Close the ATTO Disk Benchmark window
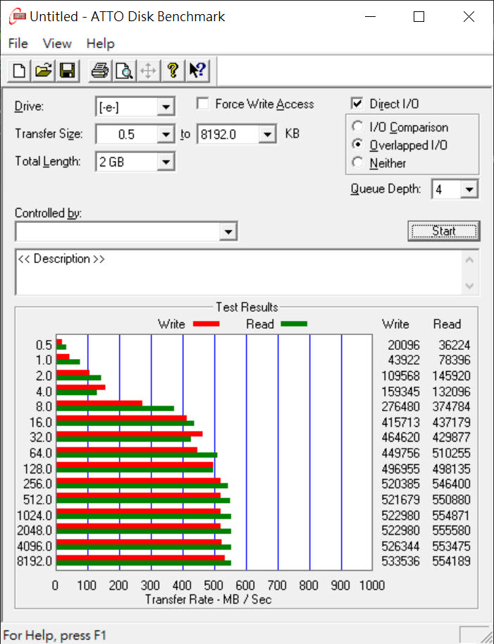The width and height of the screenshot is (494, 644). tap(469, 16)
